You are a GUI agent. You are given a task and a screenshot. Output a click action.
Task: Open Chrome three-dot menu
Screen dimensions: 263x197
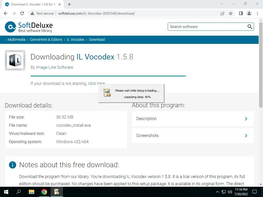[x=257, y=13]
